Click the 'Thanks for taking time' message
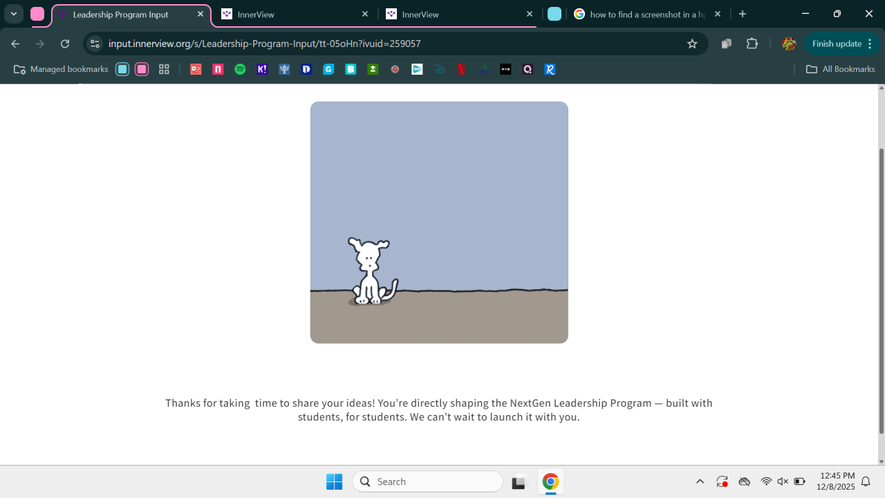The width and height of the screenshot is (885, 498). [439, 410]
